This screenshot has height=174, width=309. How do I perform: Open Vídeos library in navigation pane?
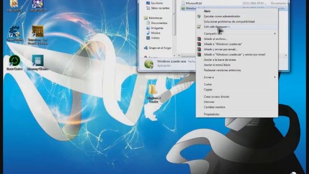[x=153, y=38]
